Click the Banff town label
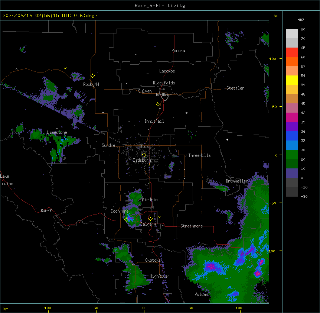The height and width of the screenshot is (313, 320). click(x=46, y=211)
